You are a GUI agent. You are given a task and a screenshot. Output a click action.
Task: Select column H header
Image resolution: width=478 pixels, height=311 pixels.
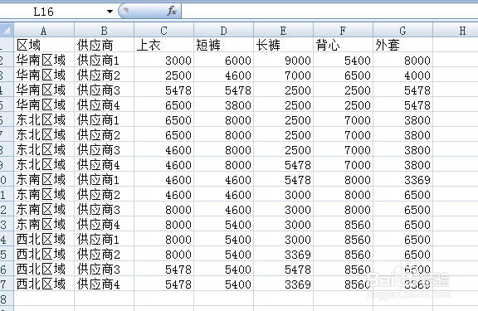(x=456, y=31)
